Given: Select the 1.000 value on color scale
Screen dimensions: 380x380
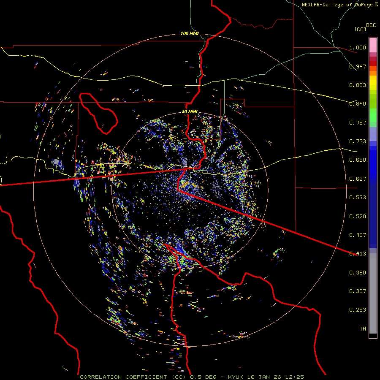Looking at the screenshot, I should tap(358, 47).
